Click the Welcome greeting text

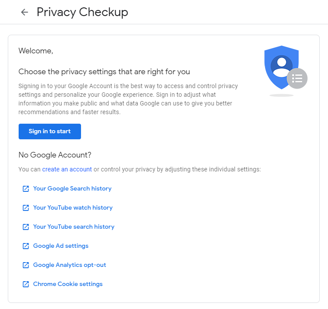36,51
